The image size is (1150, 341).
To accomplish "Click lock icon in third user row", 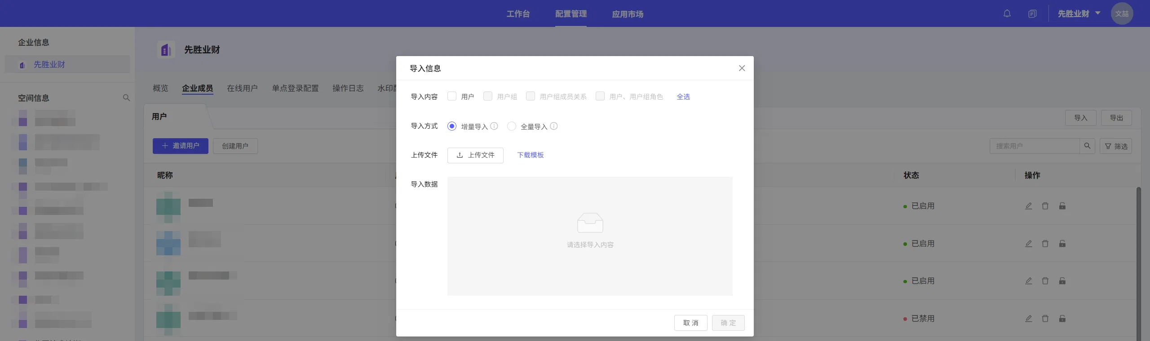I will click(x=1062, y=281).
